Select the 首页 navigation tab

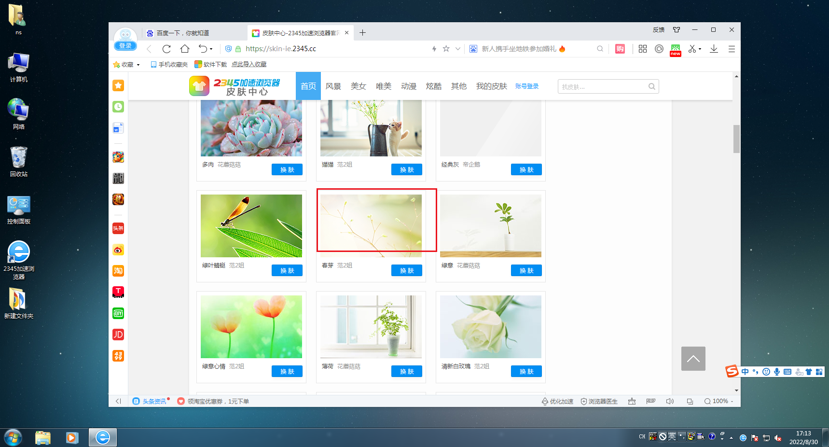[x=308, y=86]
